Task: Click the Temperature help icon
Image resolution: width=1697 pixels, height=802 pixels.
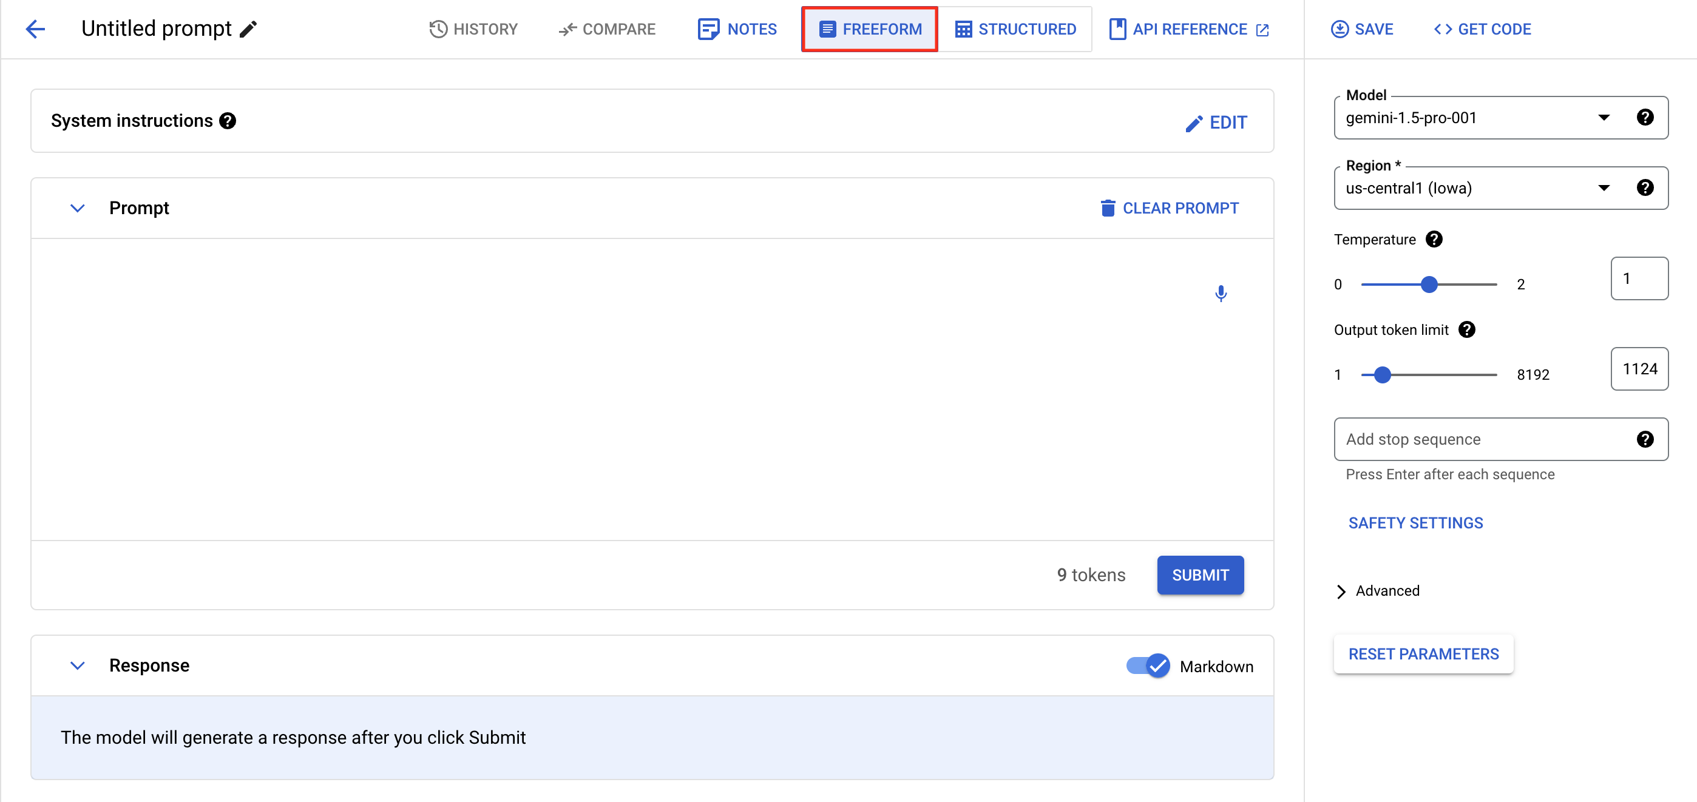Action: click(1434, 239)
